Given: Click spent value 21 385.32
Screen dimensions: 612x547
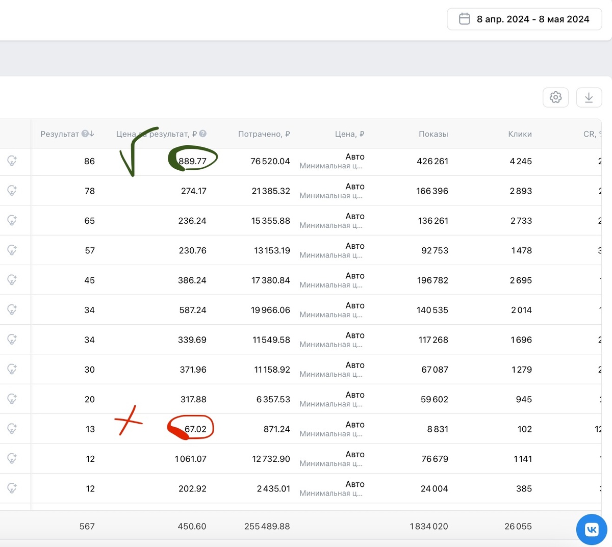Looking at the screenshot, I should (x=271, y=191).
